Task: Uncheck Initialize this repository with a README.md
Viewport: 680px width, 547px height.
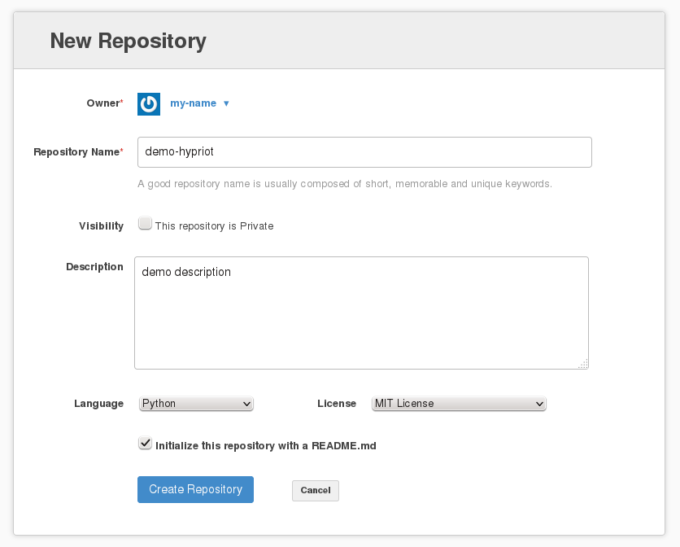Action: pyautogui.click(x=145, y=443)
